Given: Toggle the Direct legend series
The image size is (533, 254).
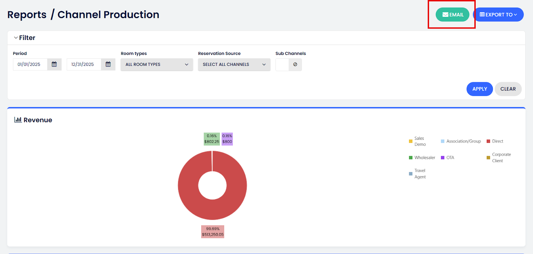Looking at the screenshot, I should 495,141.
